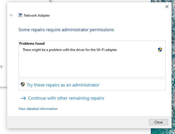The height and width of the screenshot is (134, 175).
Task: Select Continue with other remaining repairs
Action: (x=66, y=98)
